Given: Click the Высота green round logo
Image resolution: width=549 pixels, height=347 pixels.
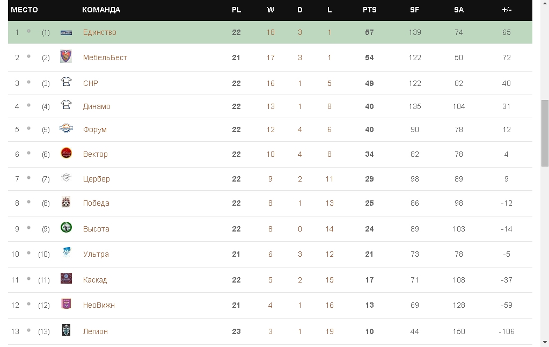Looking at the screenshot, I should [66, 228].
